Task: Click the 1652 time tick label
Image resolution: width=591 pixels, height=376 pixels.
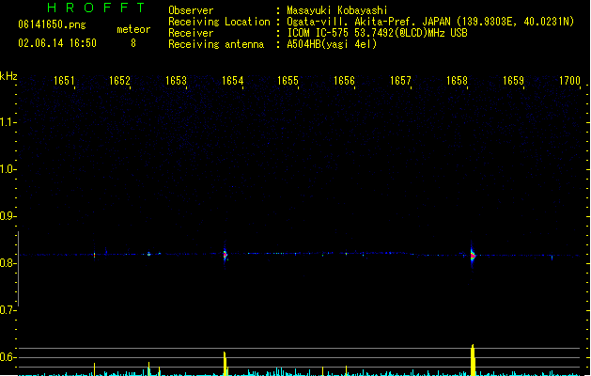Action: tap(119, 81)
